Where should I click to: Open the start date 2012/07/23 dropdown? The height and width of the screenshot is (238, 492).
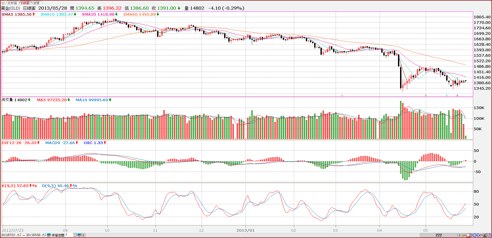click(x=18, y=235)
